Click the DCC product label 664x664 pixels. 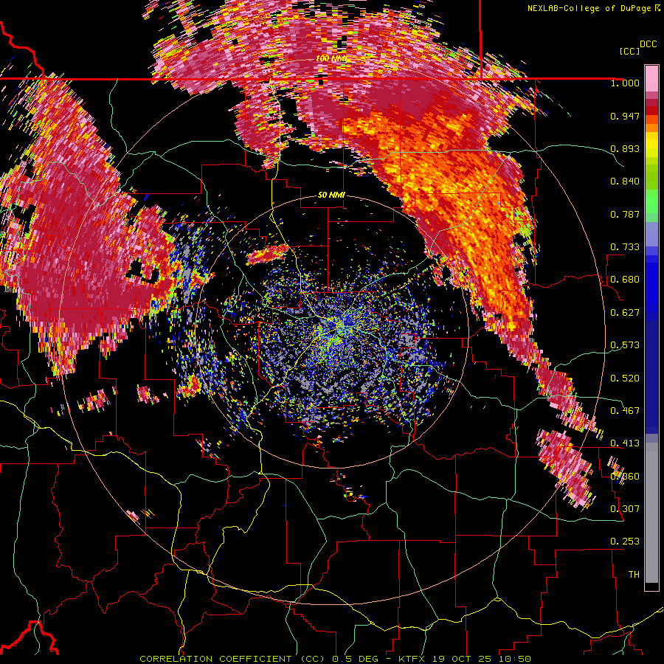coord(648,44)
